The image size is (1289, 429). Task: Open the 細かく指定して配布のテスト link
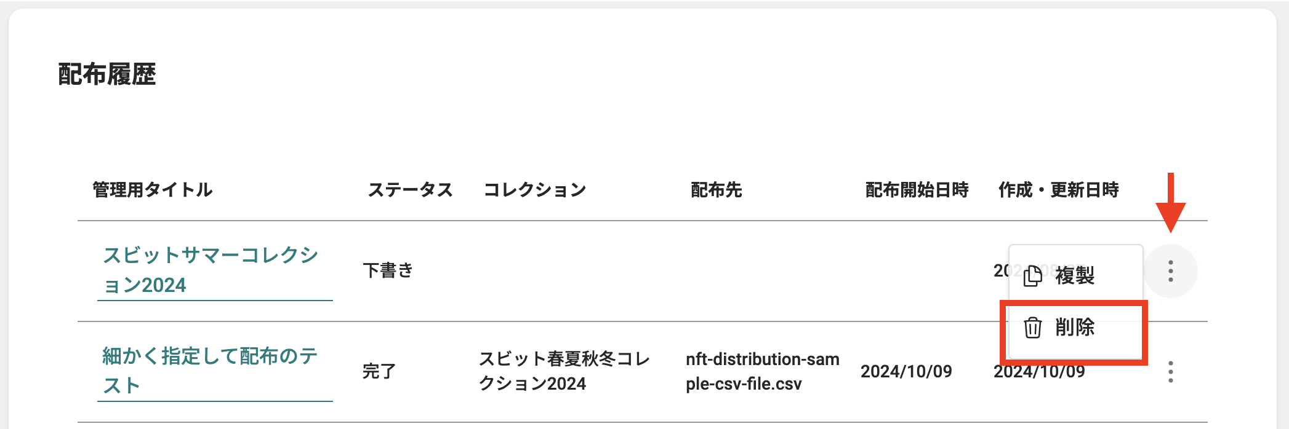pos(211,371)
